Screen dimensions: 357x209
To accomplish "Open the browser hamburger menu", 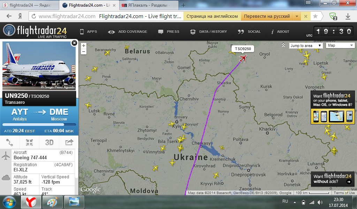I will tap(308, 2).
